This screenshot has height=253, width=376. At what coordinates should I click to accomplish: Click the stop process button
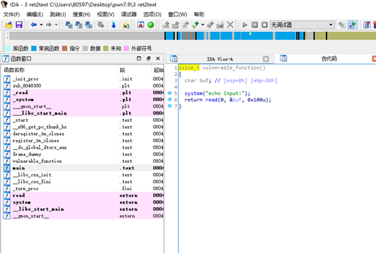coord(265,25)
